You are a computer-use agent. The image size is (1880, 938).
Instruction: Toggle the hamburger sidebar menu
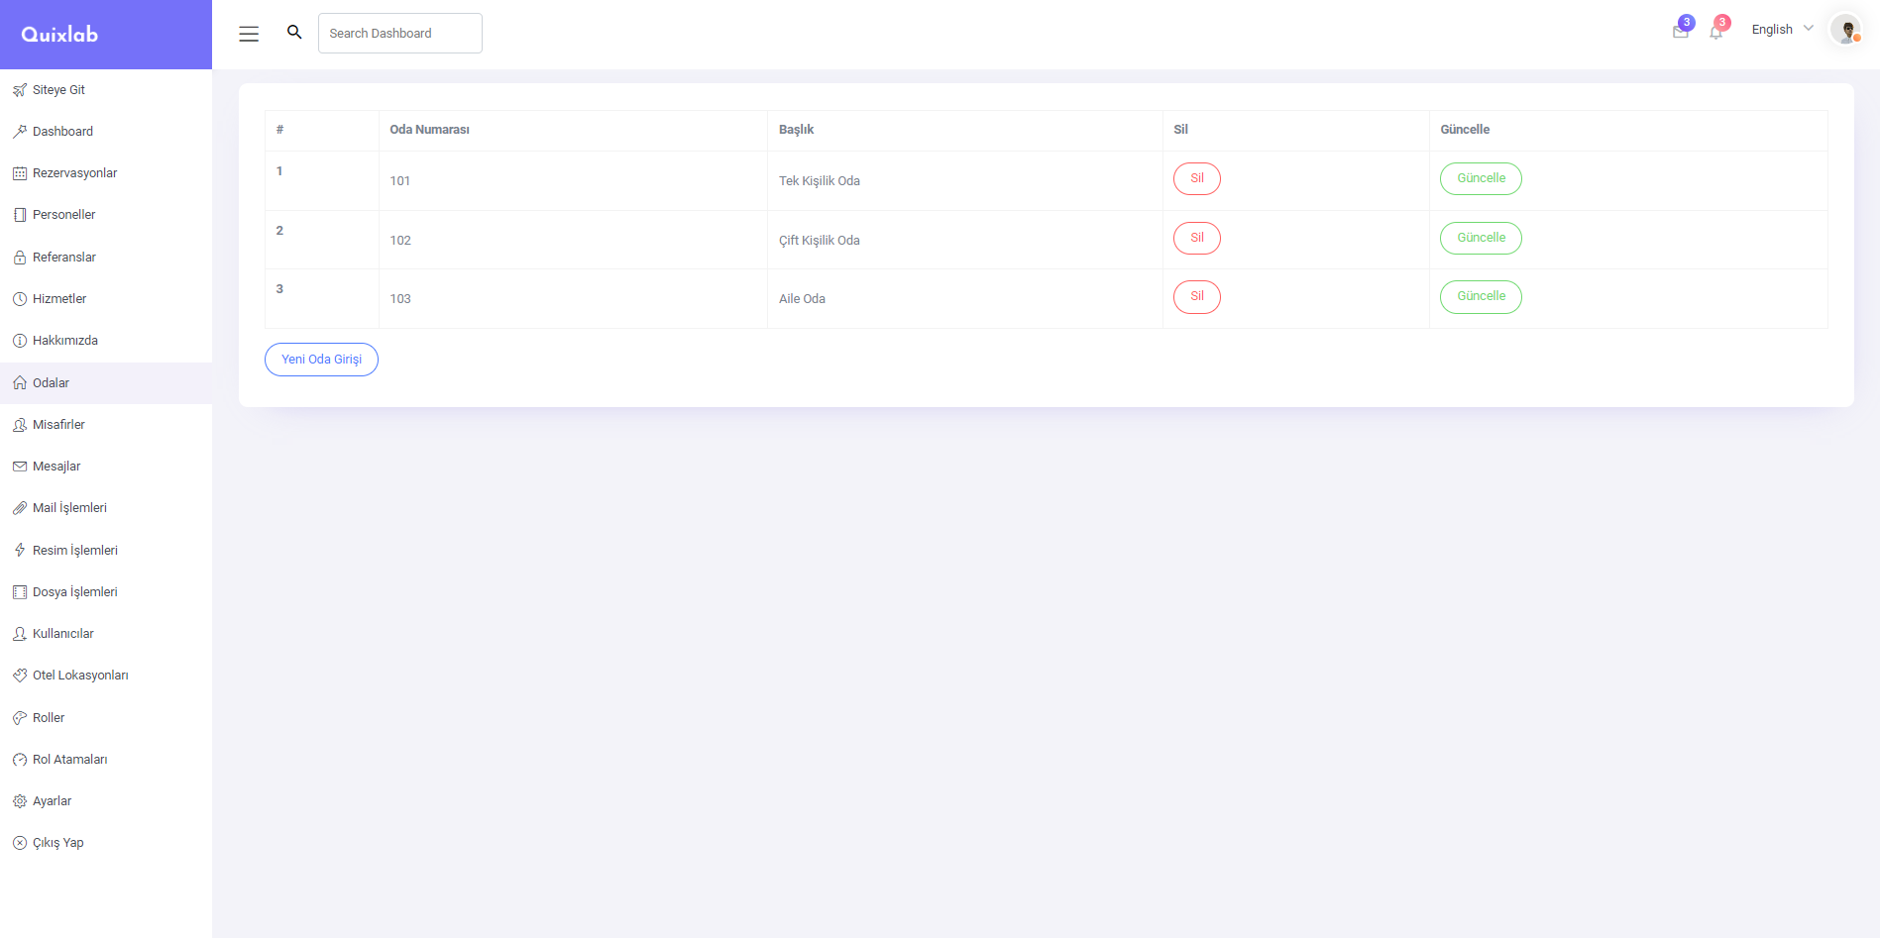pos(249,34)
